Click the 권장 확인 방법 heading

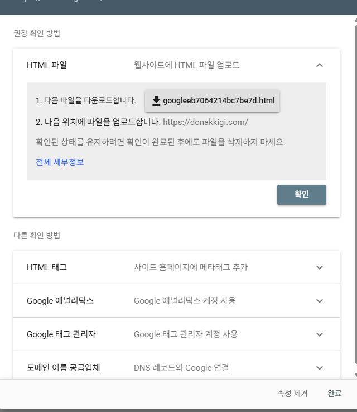click(37, 33)
